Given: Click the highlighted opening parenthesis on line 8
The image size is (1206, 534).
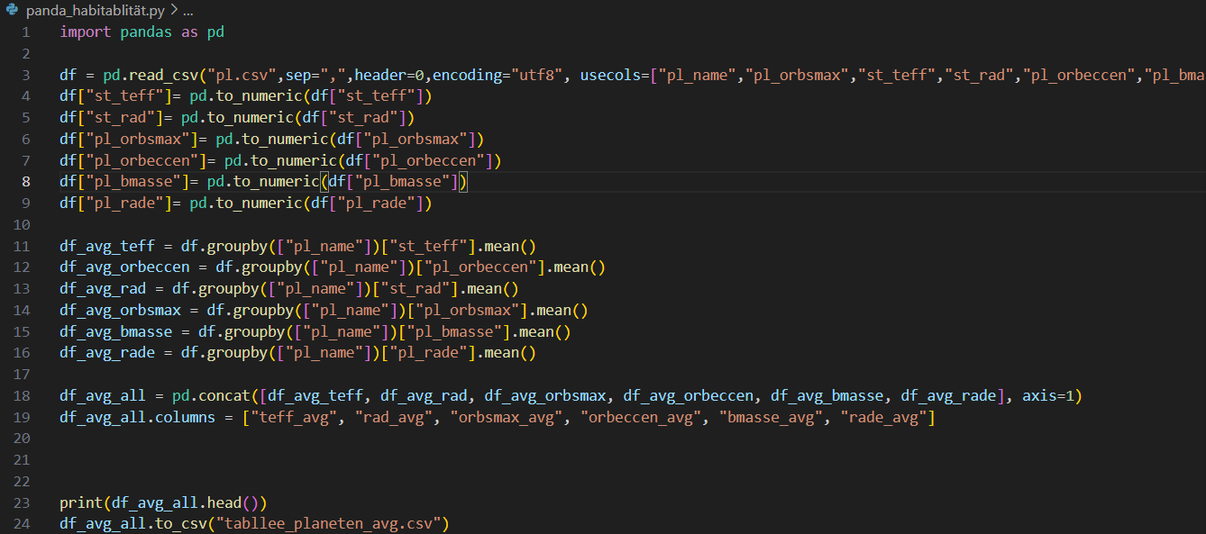Looking at the screenshot, I should (x=324, y=182).
